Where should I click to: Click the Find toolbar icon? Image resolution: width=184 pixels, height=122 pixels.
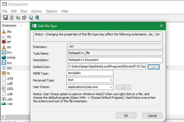coord(31,18)
